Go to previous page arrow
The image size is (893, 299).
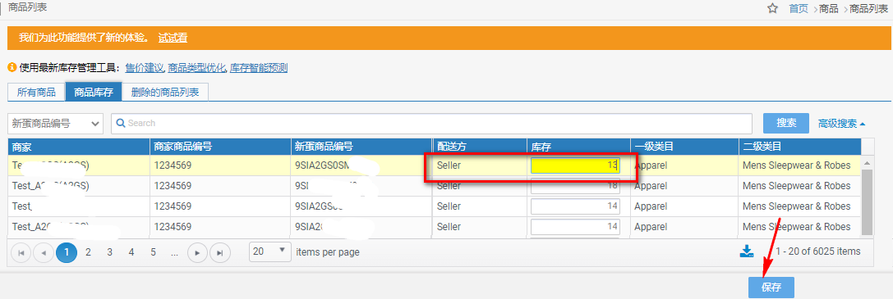[x=44, y=252]
